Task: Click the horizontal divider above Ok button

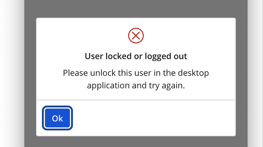Action: (x=136, y=100)
